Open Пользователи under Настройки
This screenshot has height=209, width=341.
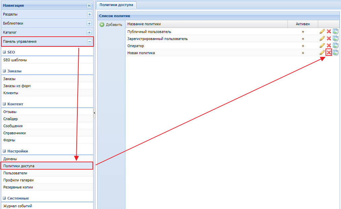click(15, 173)
